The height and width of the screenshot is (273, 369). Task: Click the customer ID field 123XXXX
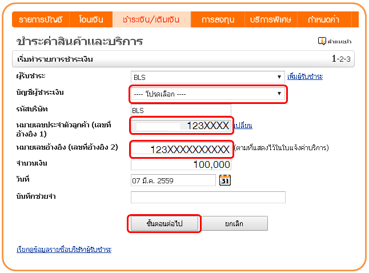pos(181,126)
